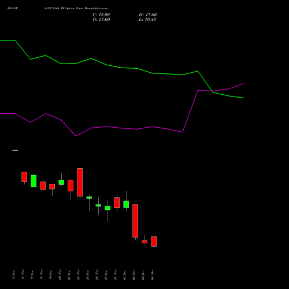Click the low price value L: 10.40

point(147,20)
